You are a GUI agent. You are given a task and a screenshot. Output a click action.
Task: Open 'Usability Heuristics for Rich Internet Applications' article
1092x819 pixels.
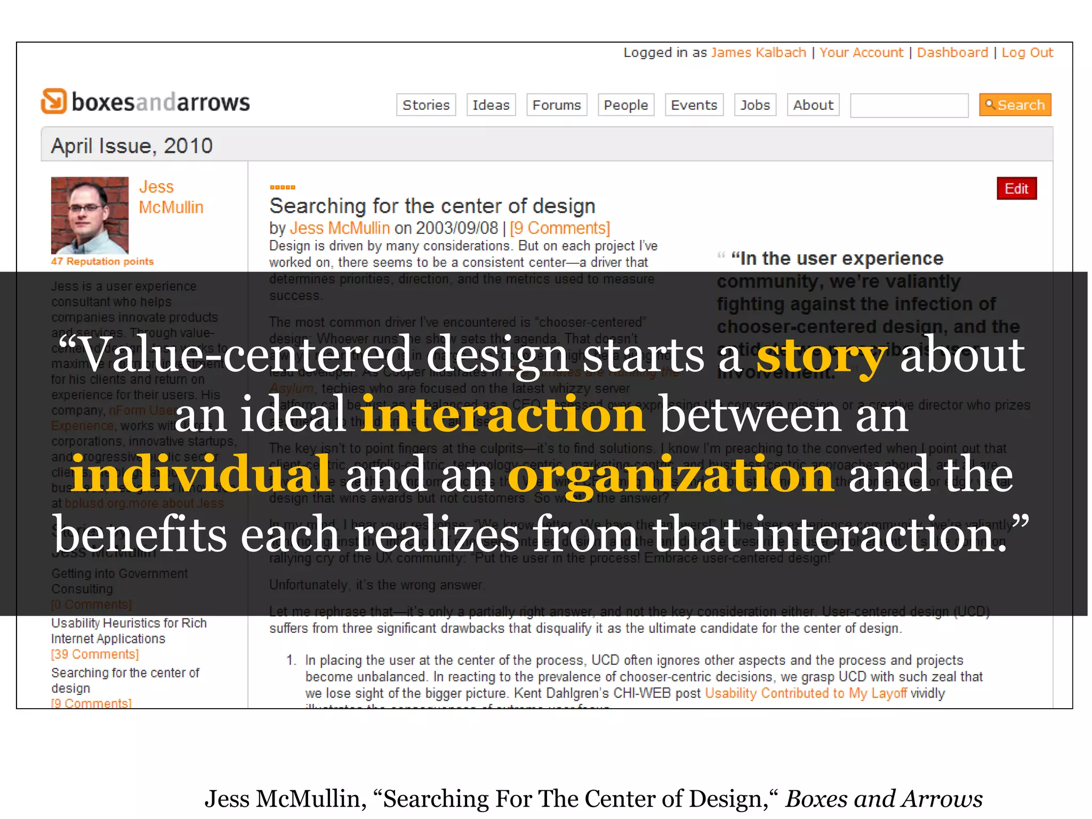[129, 631]
